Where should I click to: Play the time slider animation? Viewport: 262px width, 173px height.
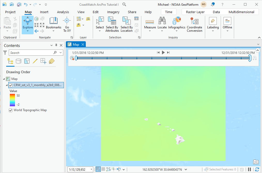click(163, 53)
